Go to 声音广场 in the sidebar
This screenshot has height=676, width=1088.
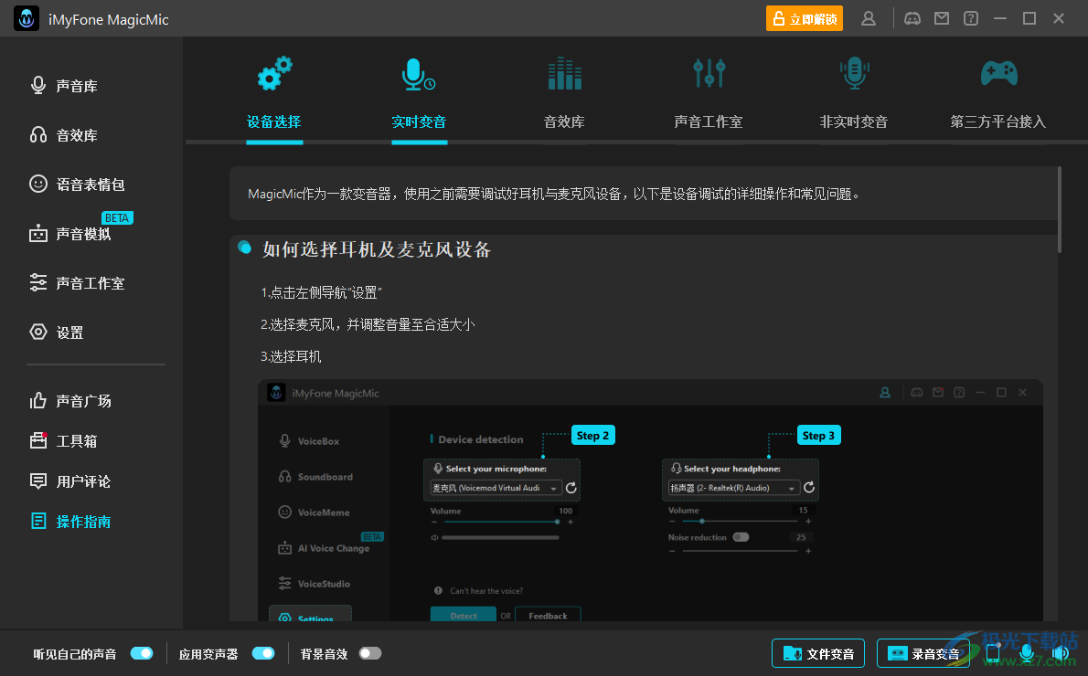[70, 401]
